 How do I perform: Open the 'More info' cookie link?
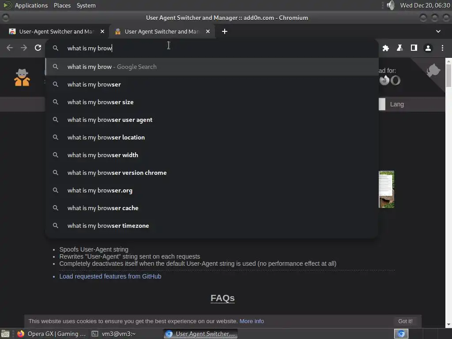[252, 321]
